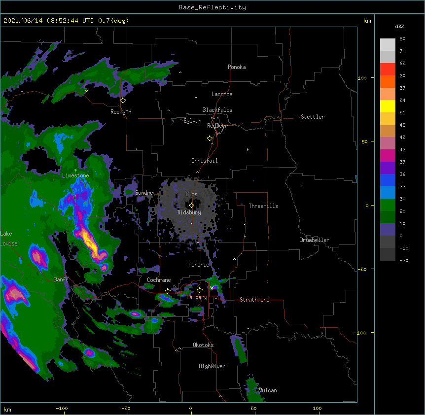The height and width of the screenshot is (415, 425).
Task: Click the white asterisk marker above Limestone
Action: [75, 171]
